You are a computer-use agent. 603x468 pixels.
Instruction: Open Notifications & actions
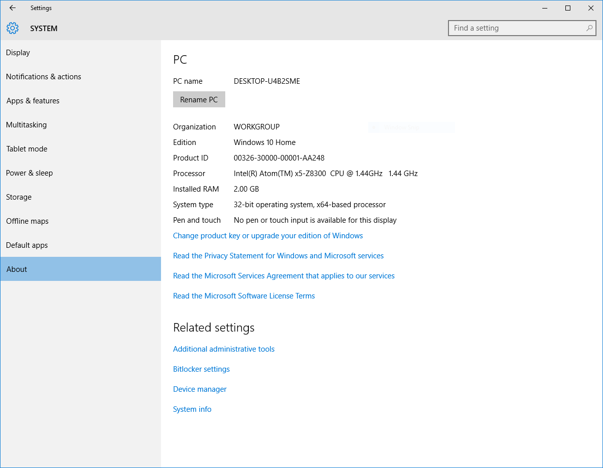80,77
